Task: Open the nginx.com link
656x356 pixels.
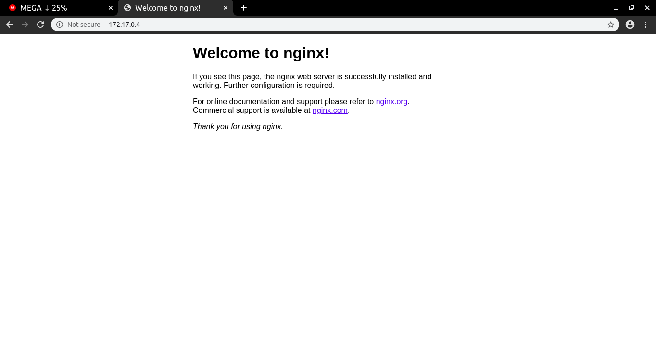Action: (x=330, y=110)
